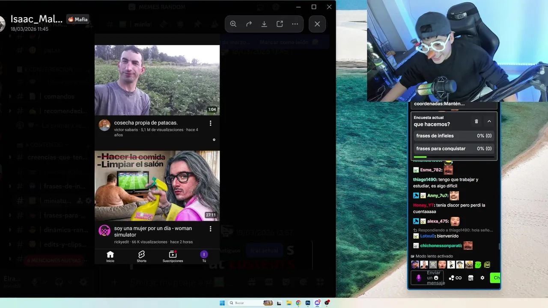Vote for 'frases para conquistar' option
The width and height of the screenshot is (548, 308).
454,148
